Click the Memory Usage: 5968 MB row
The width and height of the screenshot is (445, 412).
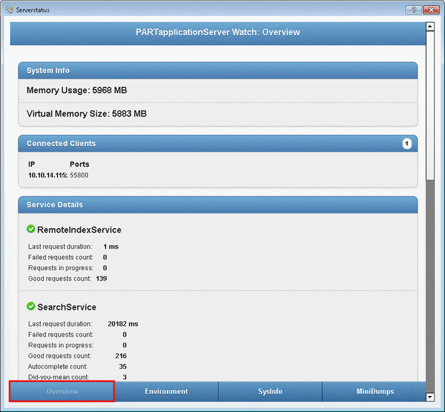(x=218, y=91)
